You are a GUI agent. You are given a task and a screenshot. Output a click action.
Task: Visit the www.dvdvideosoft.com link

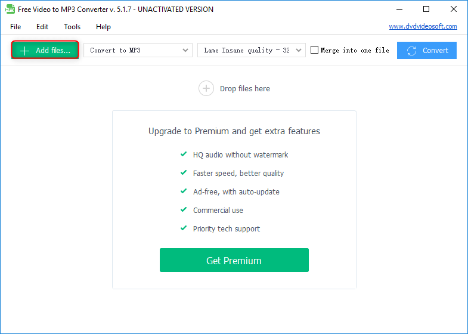tap(423, 26)
